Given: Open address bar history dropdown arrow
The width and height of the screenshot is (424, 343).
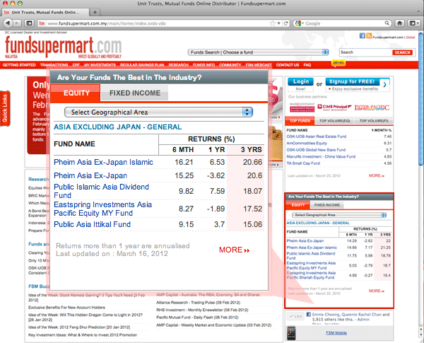Looking at the screenshot, I should click(x=278, y=23).
